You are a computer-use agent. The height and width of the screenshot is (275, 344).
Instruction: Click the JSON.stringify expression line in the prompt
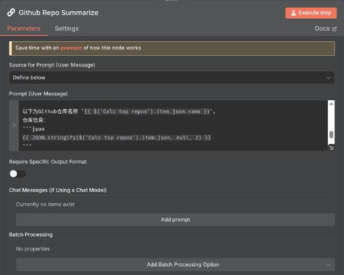pyautogui.click(x=117, y=138)
